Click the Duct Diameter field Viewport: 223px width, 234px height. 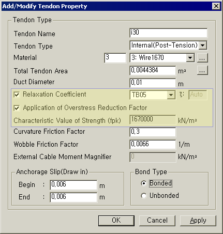pos(153,83)
